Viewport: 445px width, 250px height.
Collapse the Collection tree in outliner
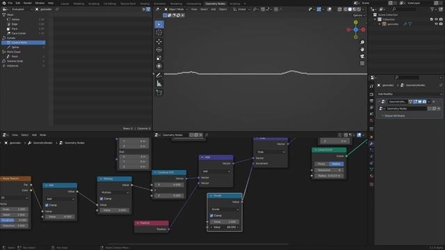375,19
